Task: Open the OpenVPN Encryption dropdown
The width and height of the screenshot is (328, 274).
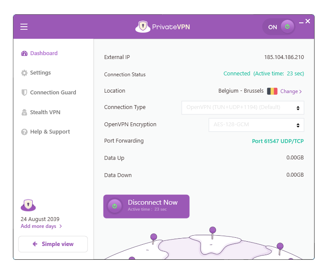Action: [x=256, y=125]
